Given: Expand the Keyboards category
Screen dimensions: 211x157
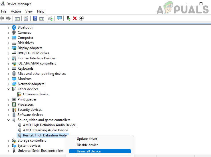Looking at the screenshot, I should [x=9, y=69].
